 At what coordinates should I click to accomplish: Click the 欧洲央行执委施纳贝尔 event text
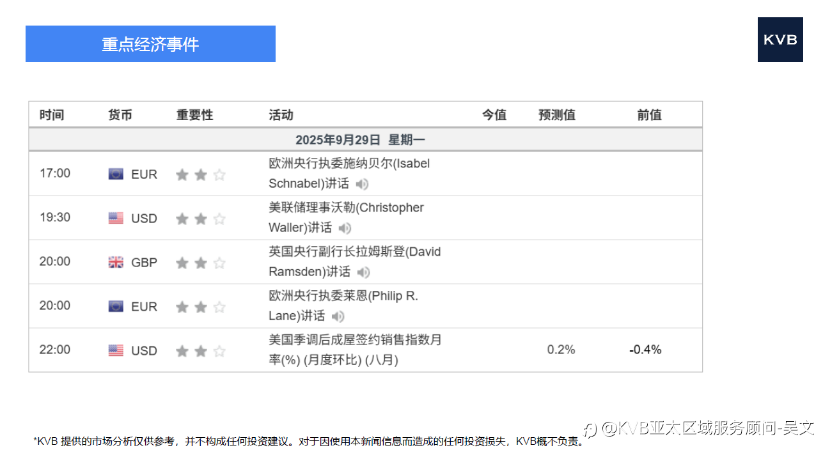tap(349, 173)
